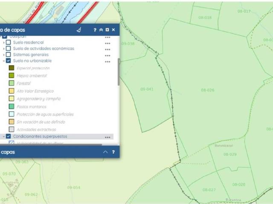The width and height of the screenshot is (273, 204).
Task: Click map parcel label 08-029
Action: click(230, 154)
